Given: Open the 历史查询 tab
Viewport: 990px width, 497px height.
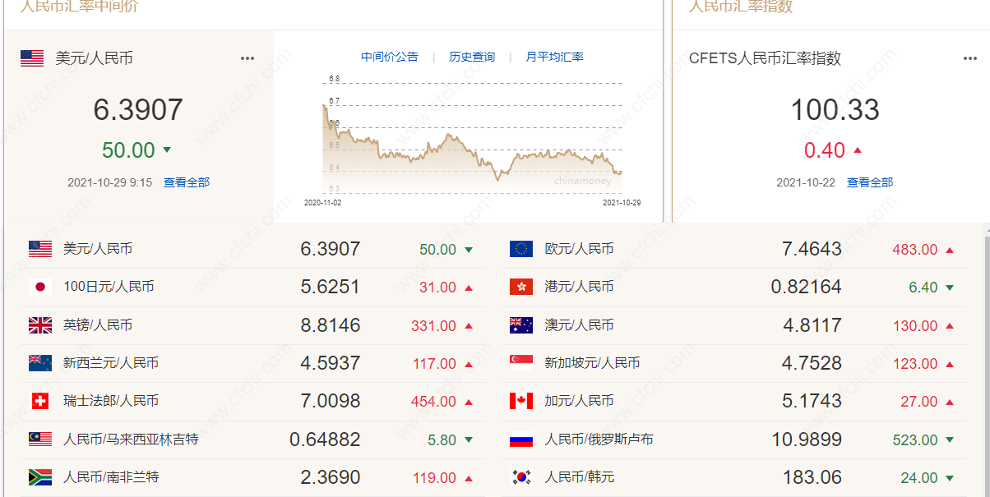Looking at the screenshot, I should click(x=472, y=57).
